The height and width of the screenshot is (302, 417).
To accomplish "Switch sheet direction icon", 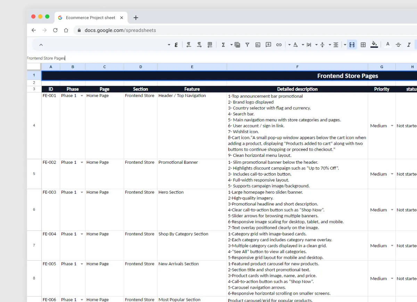I will coord(210,45).
